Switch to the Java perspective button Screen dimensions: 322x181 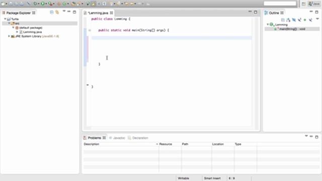(314, 4)
